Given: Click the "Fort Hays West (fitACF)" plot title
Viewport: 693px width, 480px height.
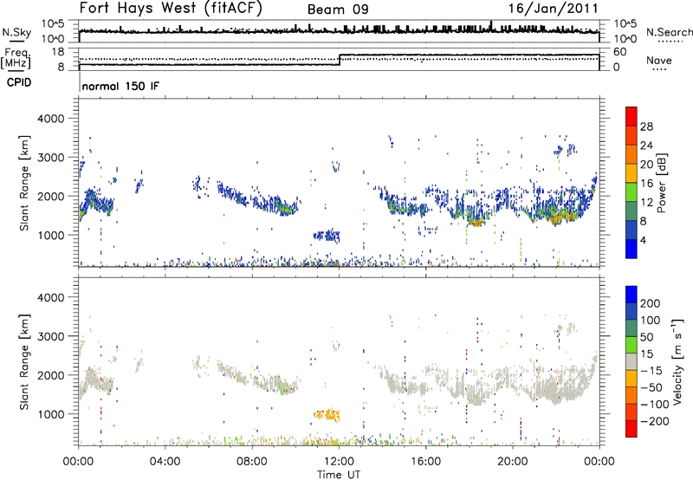Looking at the screenshot, I should point(171,8).
